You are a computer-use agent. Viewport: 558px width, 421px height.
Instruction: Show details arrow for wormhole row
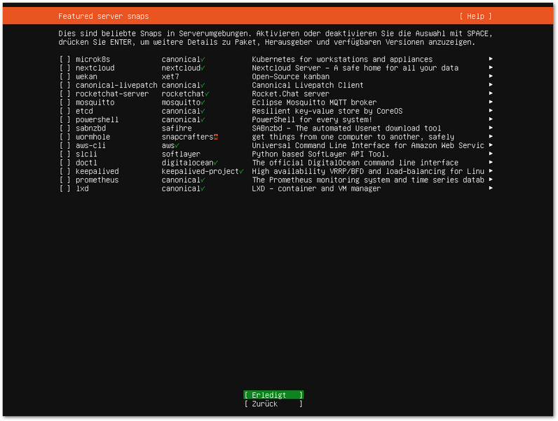(491, 136)
